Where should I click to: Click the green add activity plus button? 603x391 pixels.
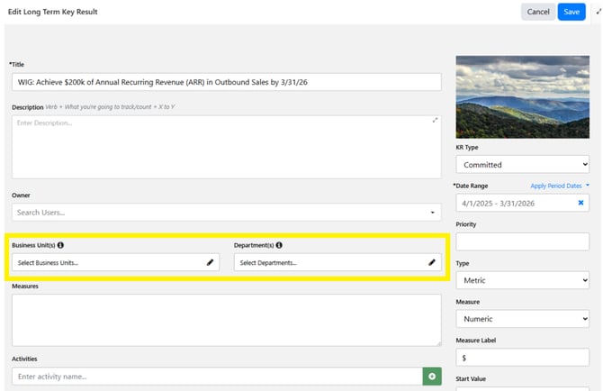432,376
